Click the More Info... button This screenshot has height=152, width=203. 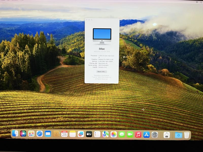102,72
